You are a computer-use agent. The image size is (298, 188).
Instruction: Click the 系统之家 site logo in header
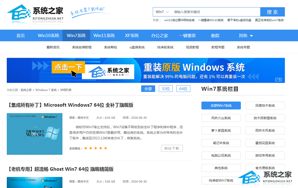[x=35, y=14]
